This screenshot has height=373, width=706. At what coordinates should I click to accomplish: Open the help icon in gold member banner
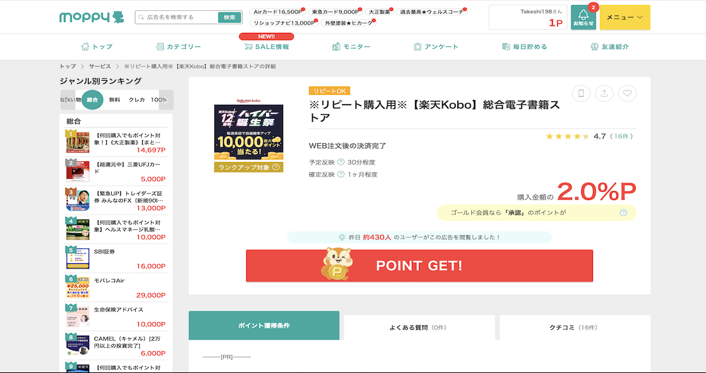point(623,213)
